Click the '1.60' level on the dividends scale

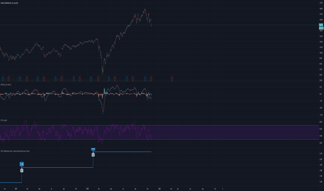(321, 182)
